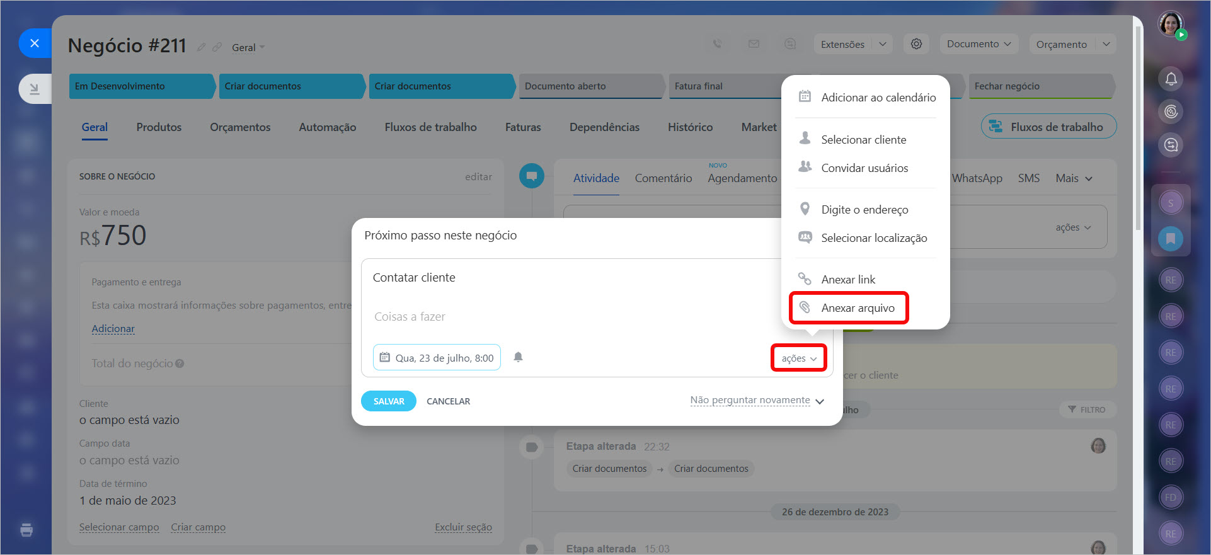Open notifications bell in right sidebar
This screenshot has width=1211, height=555.
pyautogui.click(x=1171, y=79)
